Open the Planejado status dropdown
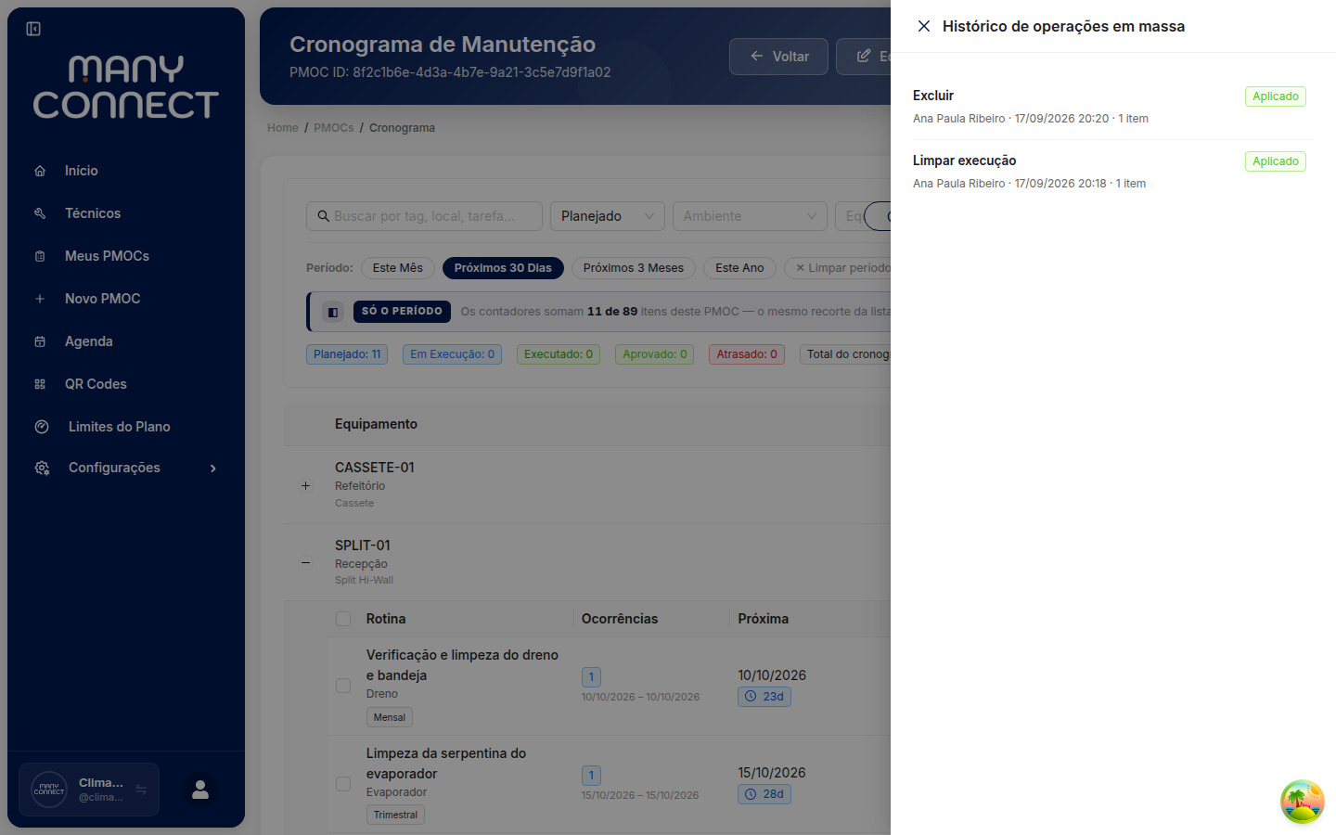Viewport: 1336px width, 835px height. [x=608, y=216]
